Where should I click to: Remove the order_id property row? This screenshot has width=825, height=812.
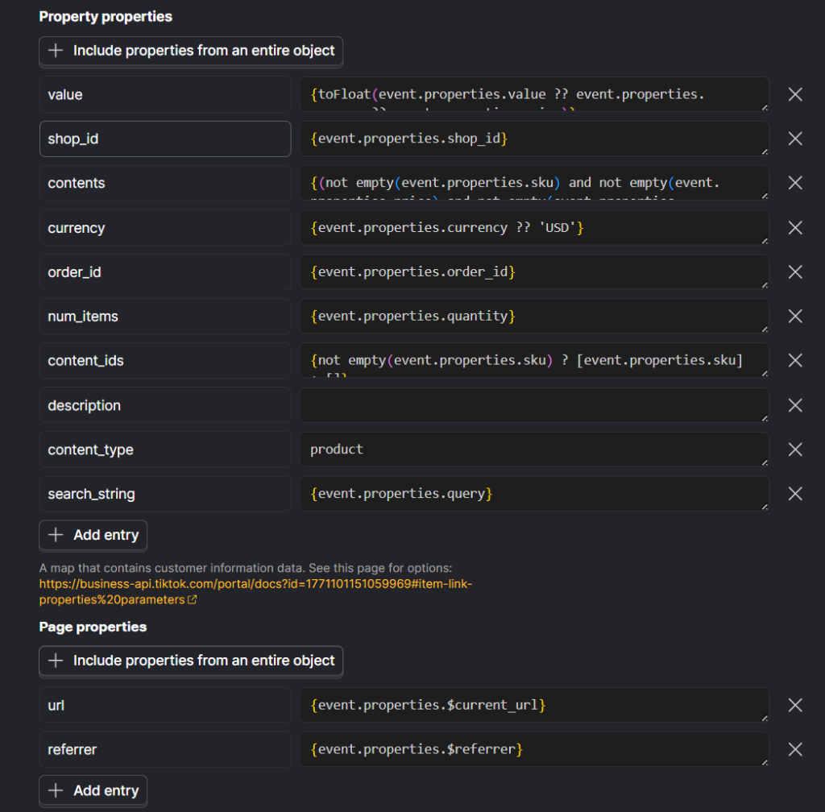[x=794, y=272]
